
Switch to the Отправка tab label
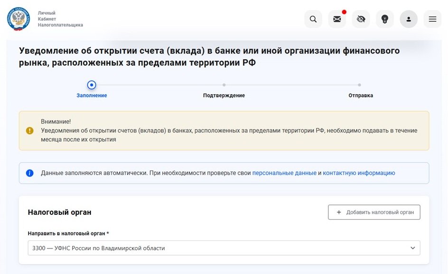[362, 95]
